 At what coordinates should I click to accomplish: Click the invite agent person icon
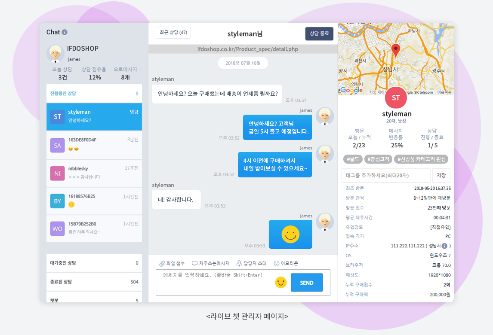tap(239, 263)
